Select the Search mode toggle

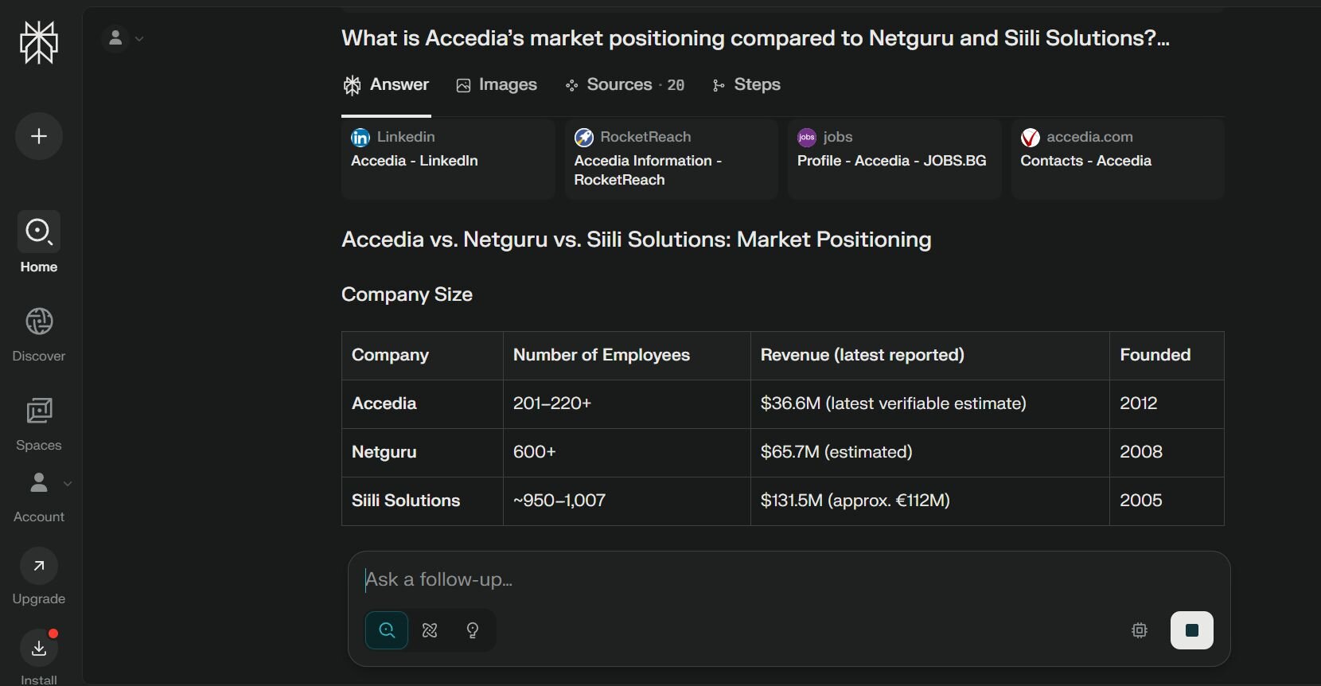[x=387, y=630]
